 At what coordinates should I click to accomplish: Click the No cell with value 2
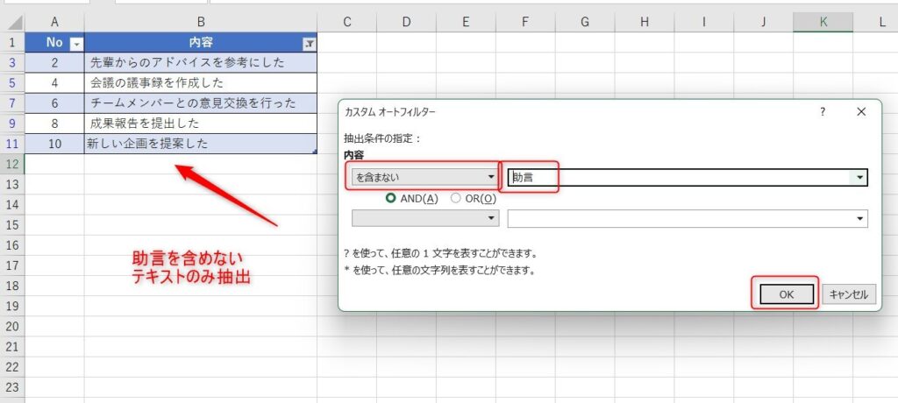[54, 63]
